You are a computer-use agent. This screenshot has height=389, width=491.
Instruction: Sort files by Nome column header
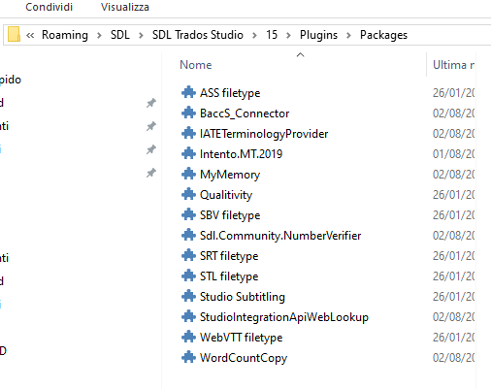click(x=196, y=65)
